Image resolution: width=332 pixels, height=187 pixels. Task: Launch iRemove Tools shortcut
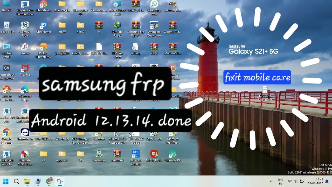pos(25,29)
